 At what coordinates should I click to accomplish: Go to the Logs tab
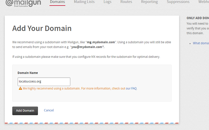pyautogui.click(x=107, y=2)
